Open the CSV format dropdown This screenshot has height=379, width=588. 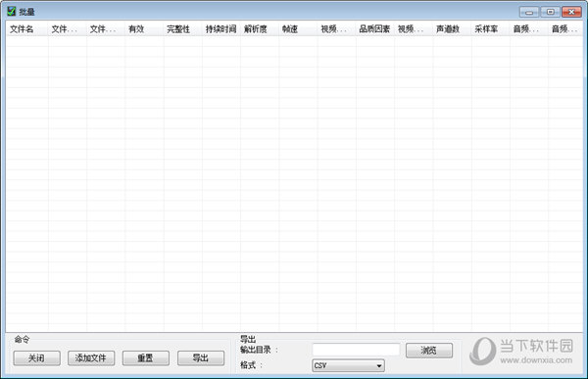point(348,365)
